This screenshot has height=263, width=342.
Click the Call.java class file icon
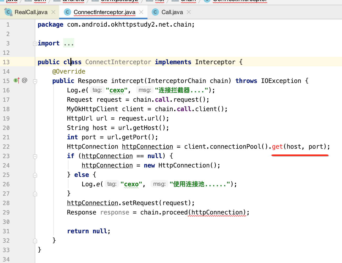click(x=155, y=12)
